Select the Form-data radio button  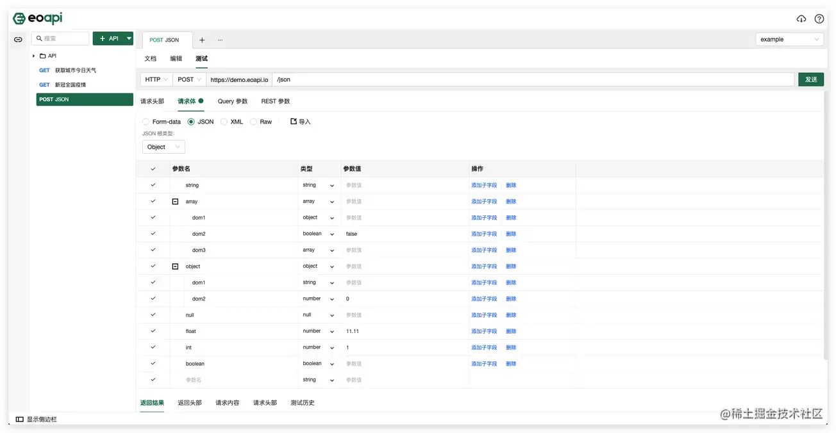point(146,122)
